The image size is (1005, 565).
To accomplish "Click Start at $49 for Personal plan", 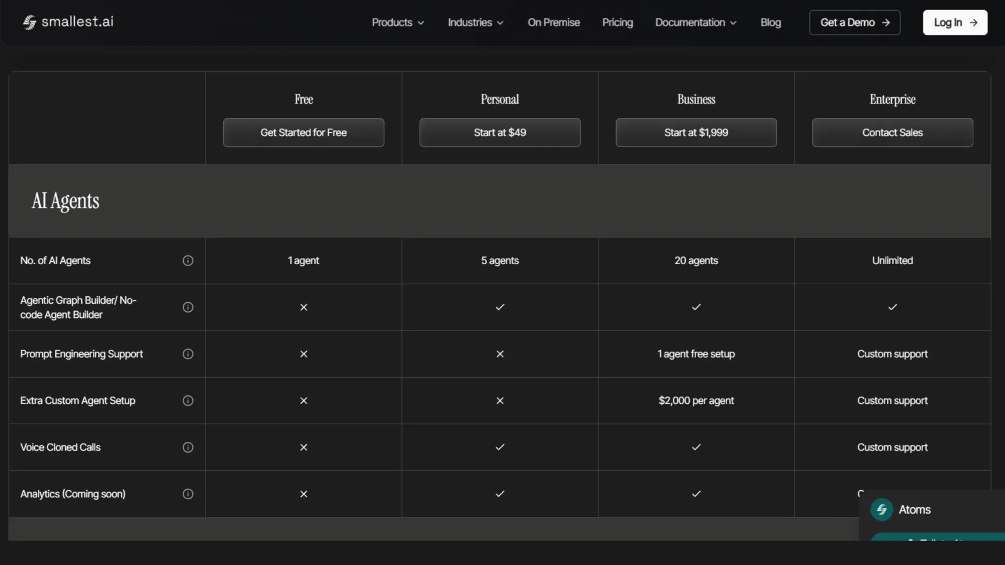I will tap(499, 133).
